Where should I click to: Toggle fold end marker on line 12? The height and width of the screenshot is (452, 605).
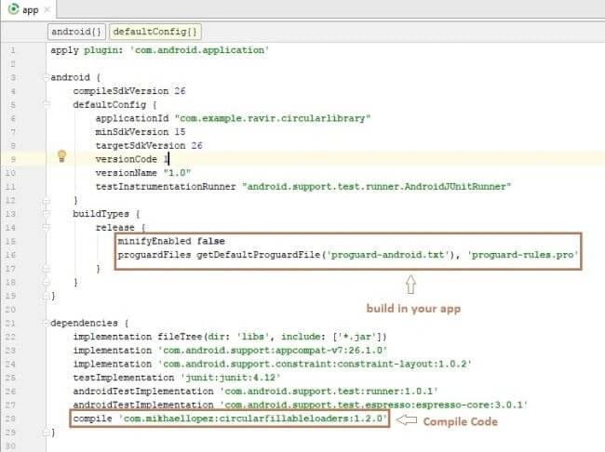[x=47, y=200]
